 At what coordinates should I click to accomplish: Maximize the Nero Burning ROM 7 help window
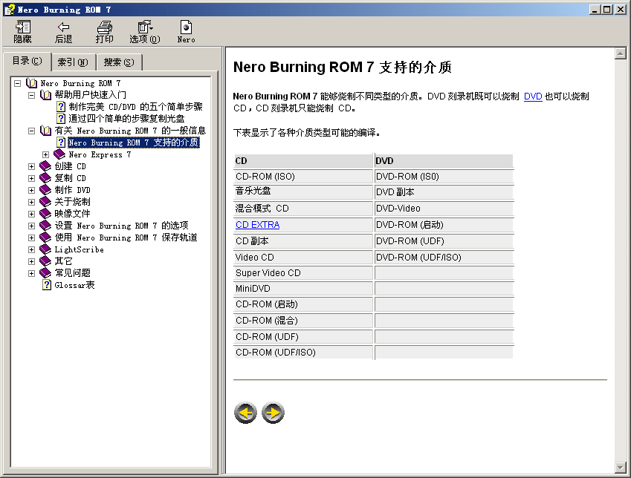pos(607,9)
